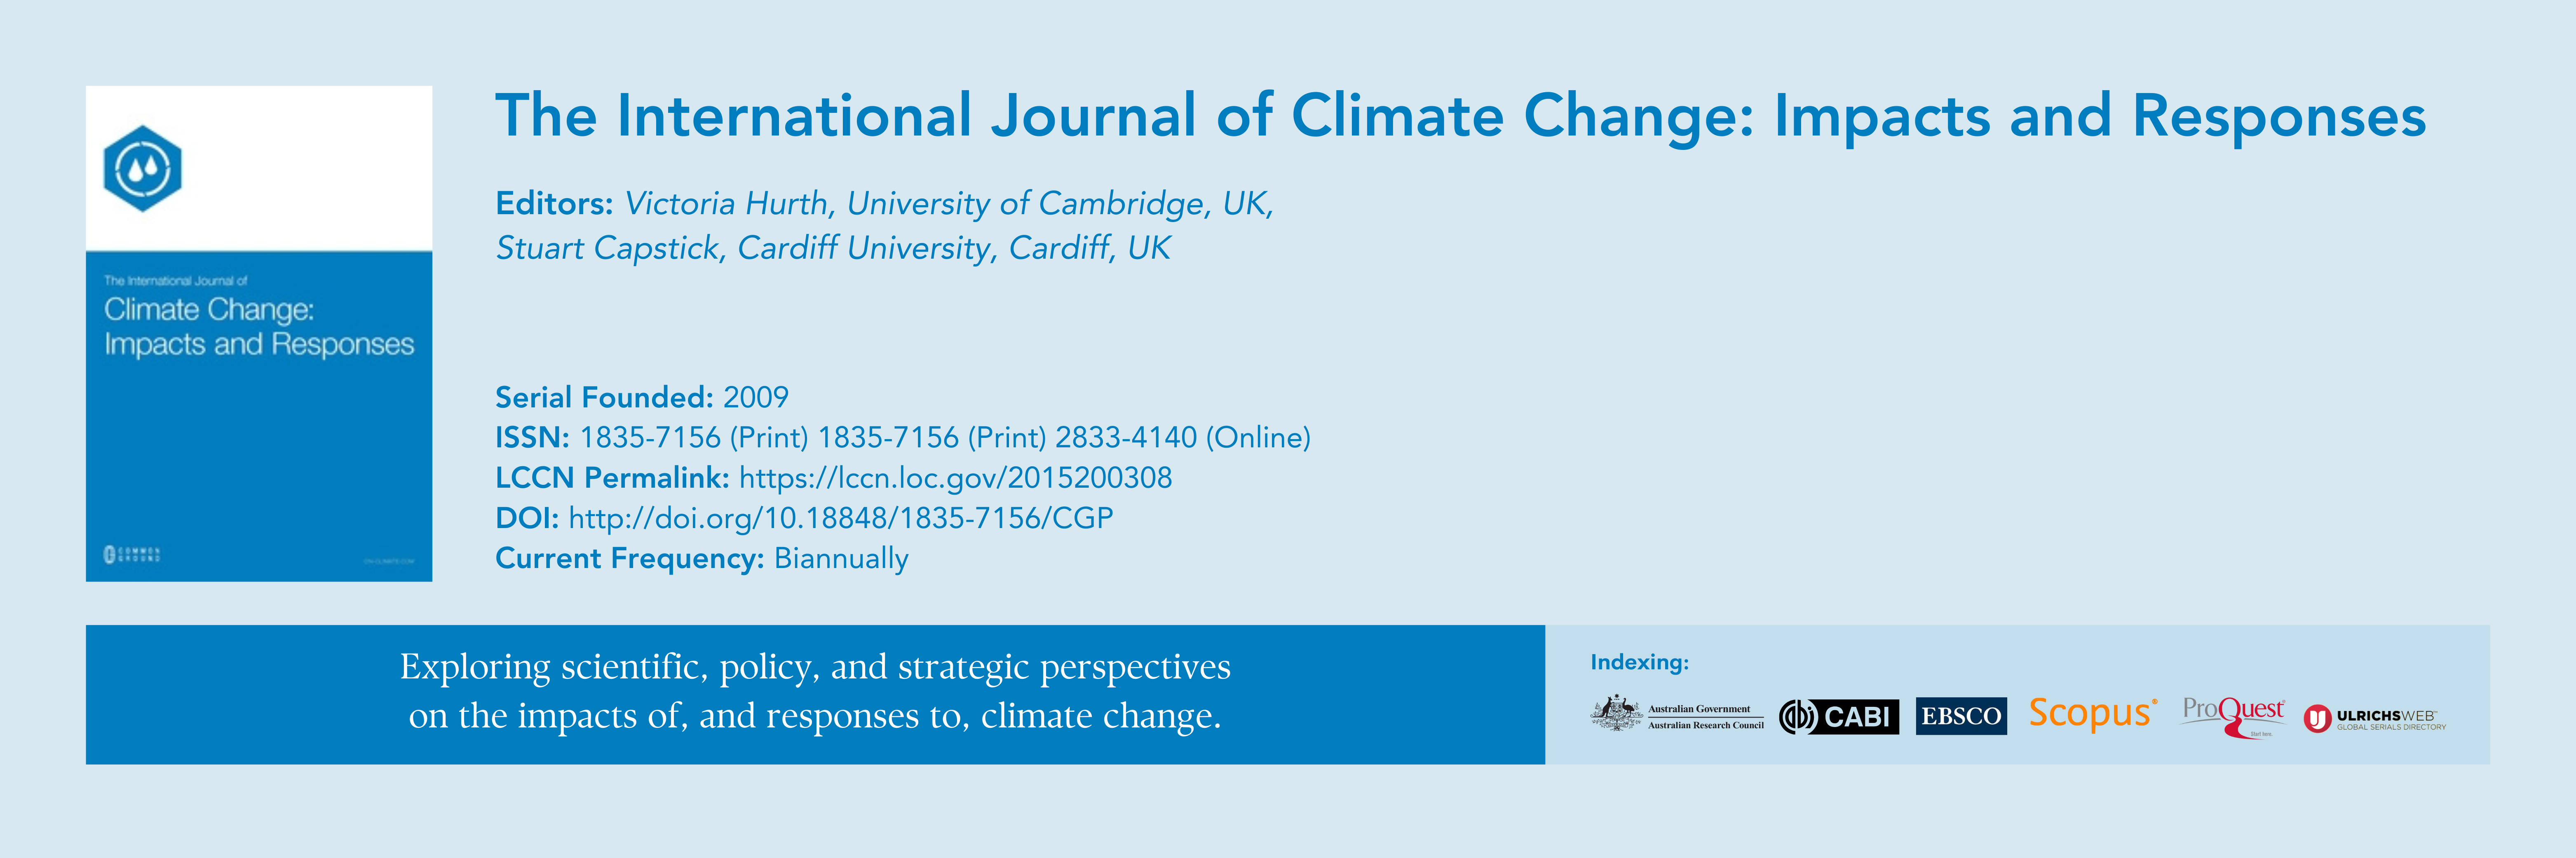Click the cover title Climate Change text
2576x858 pixels.
point(209,310)
